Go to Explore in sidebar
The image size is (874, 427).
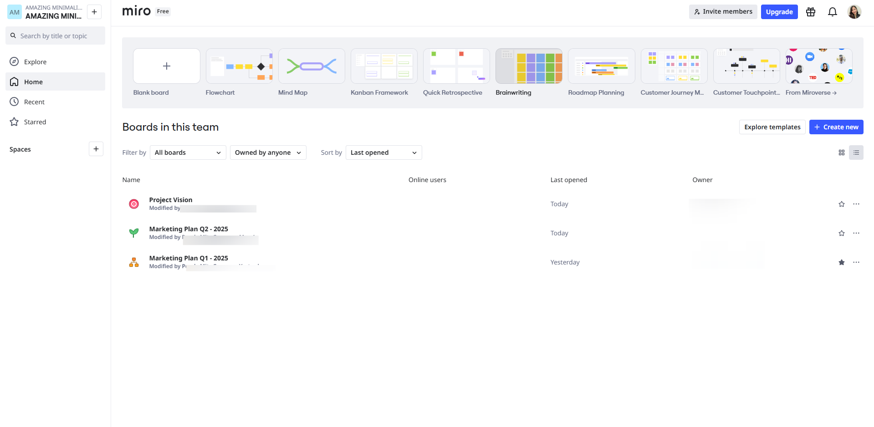tap(35, 62)
